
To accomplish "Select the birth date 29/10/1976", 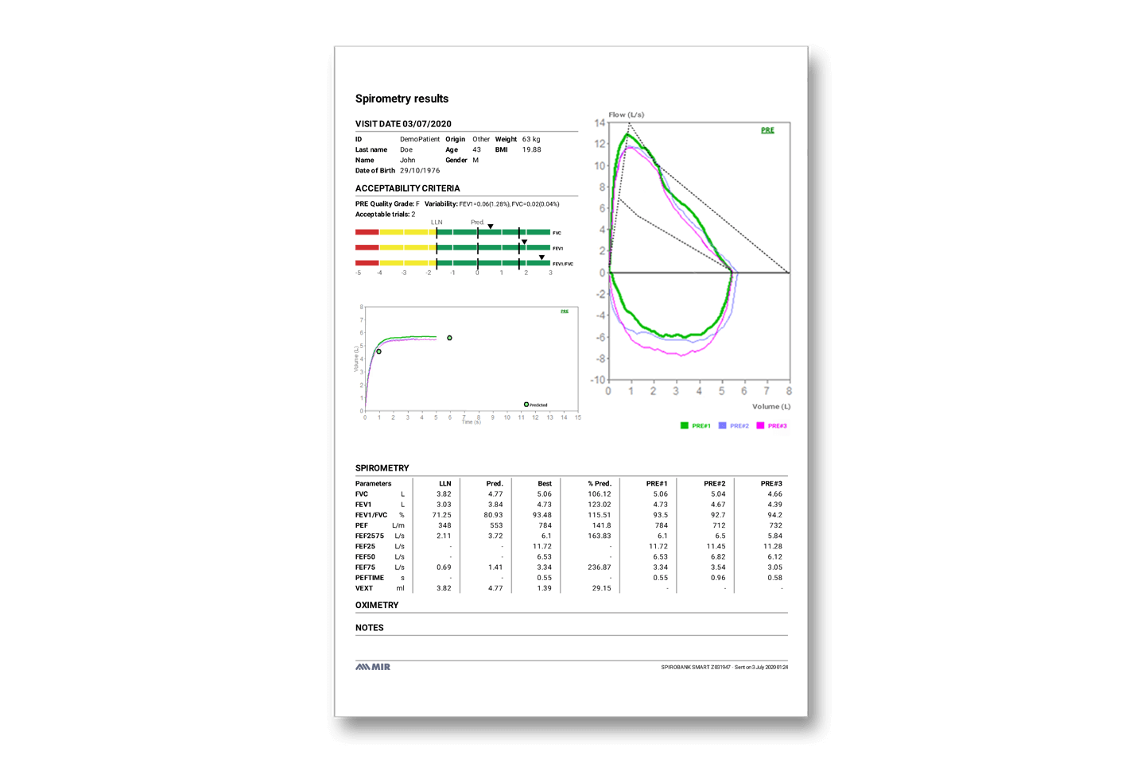I will tap(420, 170).
